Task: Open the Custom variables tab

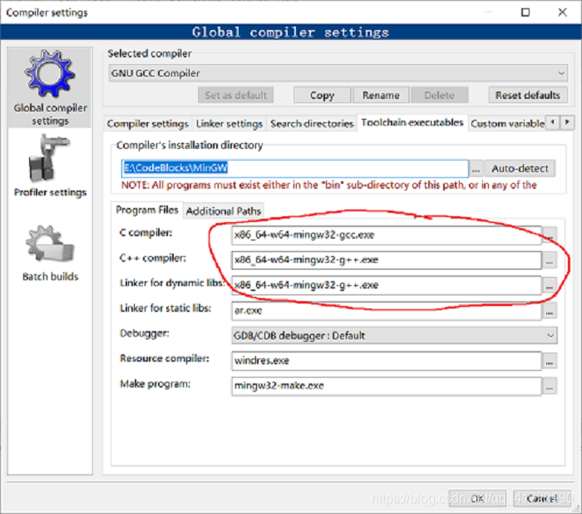Action: coord(507,124)
